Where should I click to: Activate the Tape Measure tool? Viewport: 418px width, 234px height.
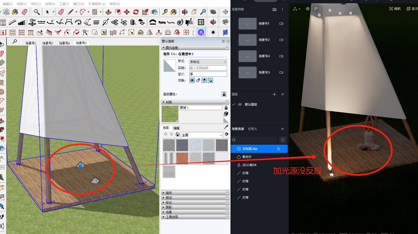tap(165, 12)
